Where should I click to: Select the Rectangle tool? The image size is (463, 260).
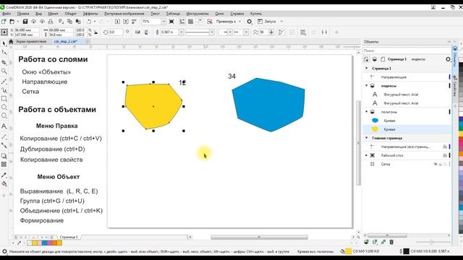point(4,99)
